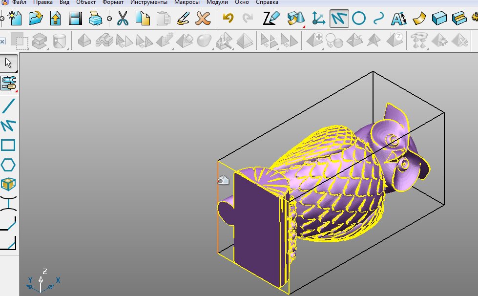Pick the single Line tool in left toolbar
Screen dimensions: 478x296
[x=8, y=106]
